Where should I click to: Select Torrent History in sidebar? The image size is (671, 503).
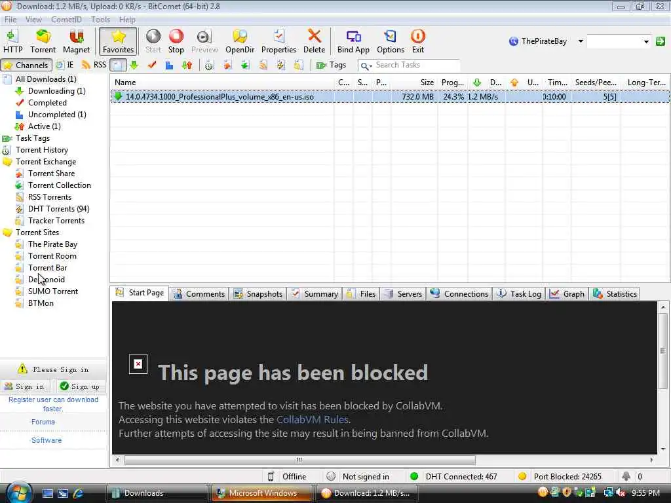coord(41,150)
